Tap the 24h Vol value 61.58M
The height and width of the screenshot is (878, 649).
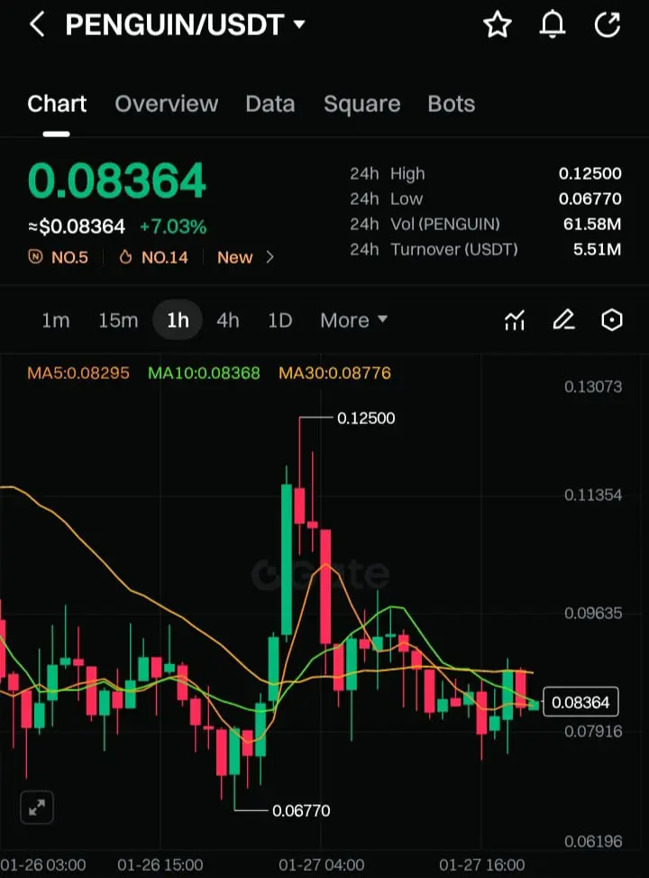[592, 224]
